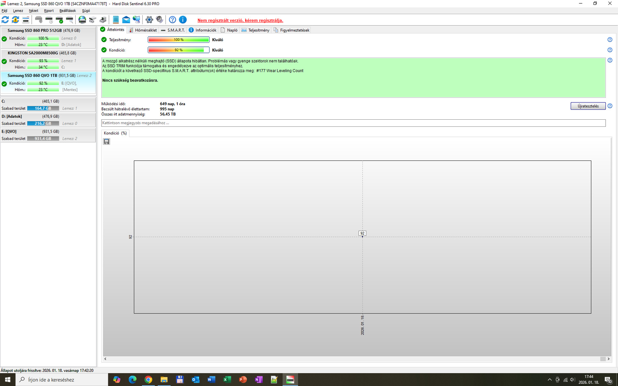Click the blue envelope e-mail icon
Screen dimensions: 618x386
tap(126, 20)
